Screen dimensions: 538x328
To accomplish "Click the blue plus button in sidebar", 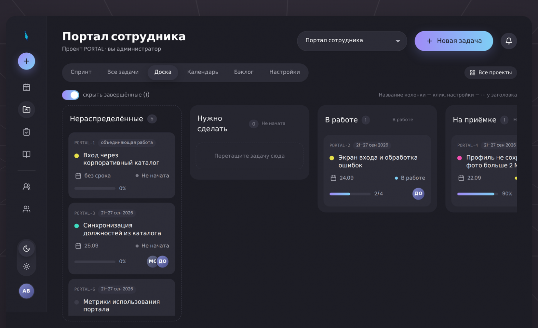I will point(27,61).
